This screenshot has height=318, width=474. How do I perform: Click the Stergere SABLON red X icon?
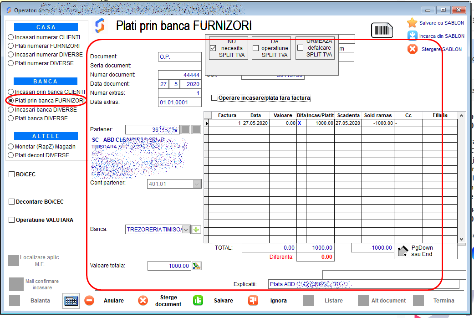[x=412, y=49]
